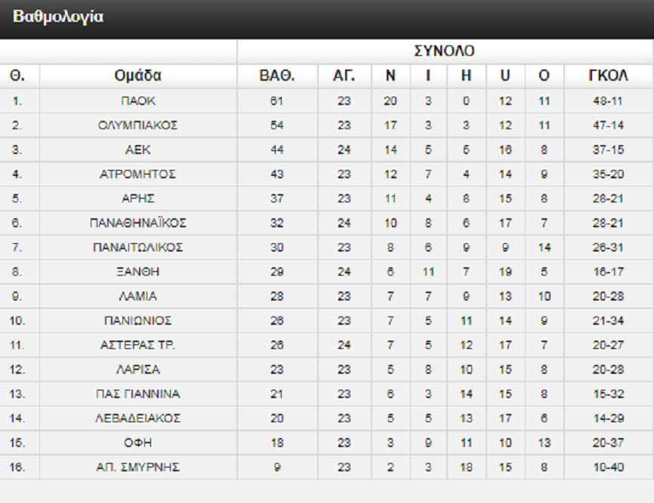654x503 pixels.
Task: Select the Ομάδα column header
Action: [138, 76]
